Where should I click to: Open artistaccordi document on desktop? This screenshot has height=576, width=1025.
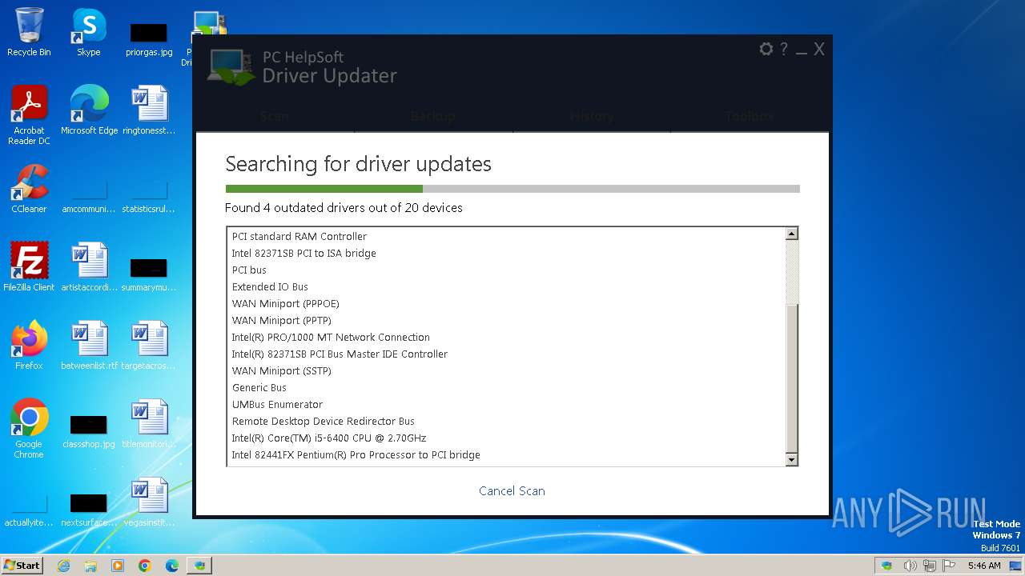89,267
